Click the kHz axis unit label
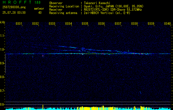The width and height of the screenshot is (173, 110). pos(2,22)
